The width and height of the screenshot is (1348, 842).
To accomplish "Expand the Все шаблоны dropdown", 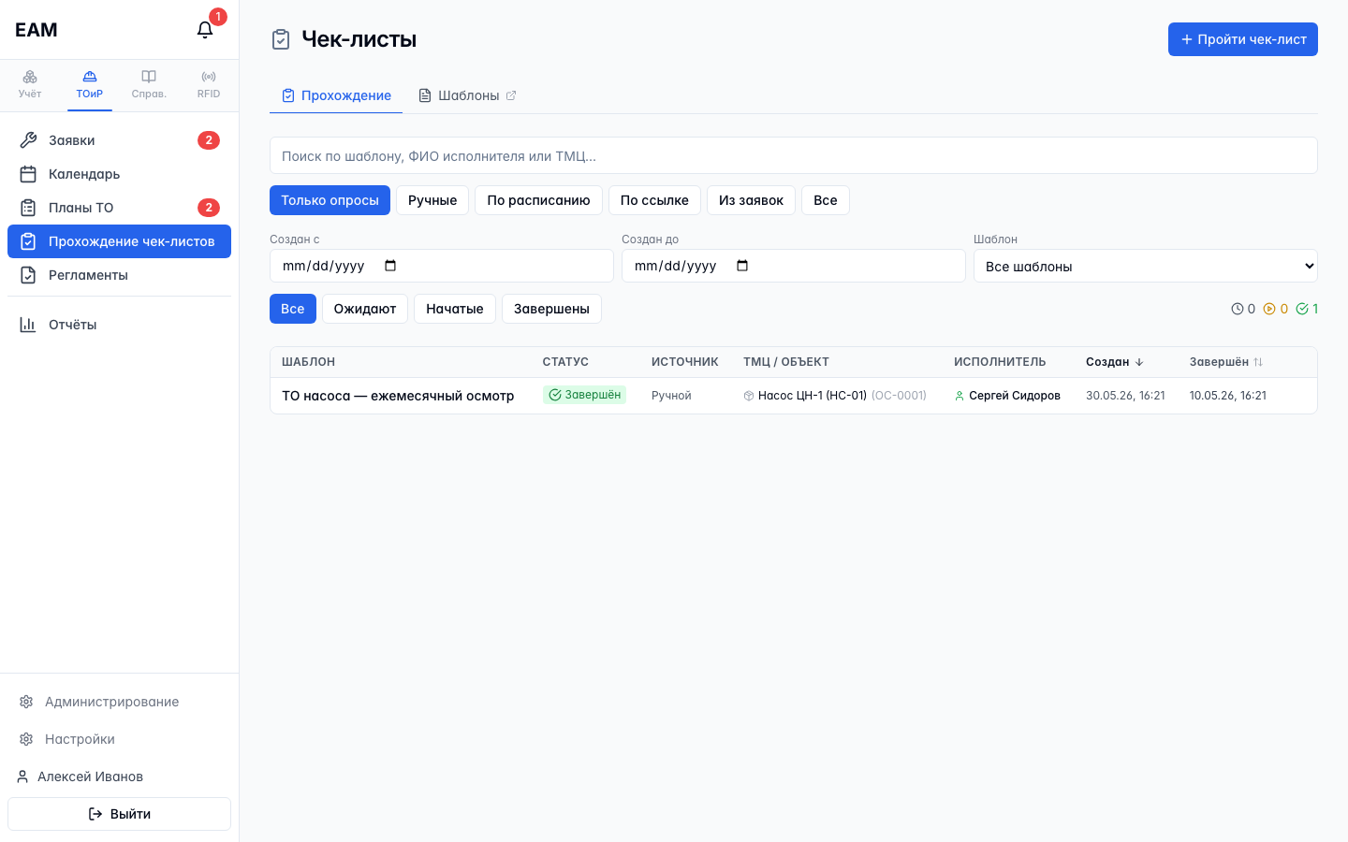I will 1146,266.
